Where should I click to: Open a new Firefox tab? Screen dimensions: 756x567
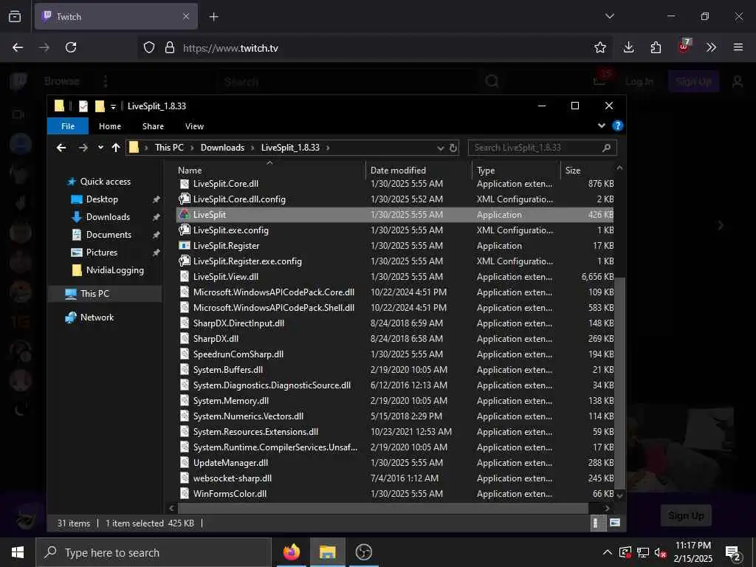pos(213,16)
